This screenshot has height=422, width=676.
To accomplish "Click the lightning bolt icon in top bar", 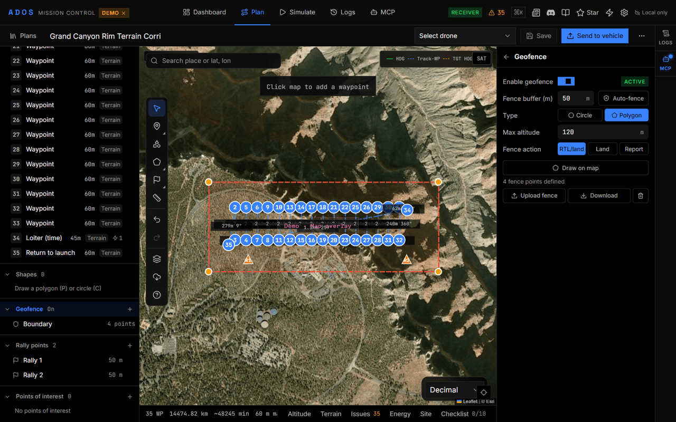I will pos(609,13).
